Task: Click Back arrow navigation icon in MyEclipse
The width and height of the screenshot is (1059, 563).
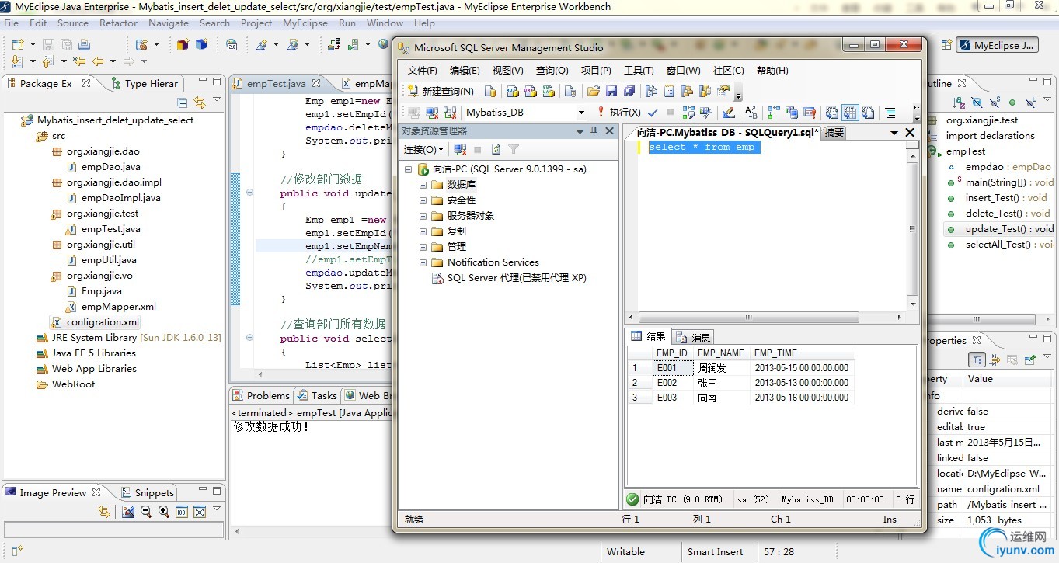Action: pyautogui.click(x=98, y=61)
